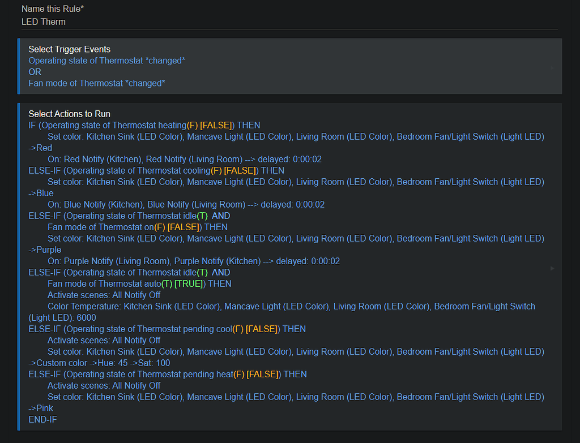
Task: Click the END-IF line
Action: click(x=42, y=419)
